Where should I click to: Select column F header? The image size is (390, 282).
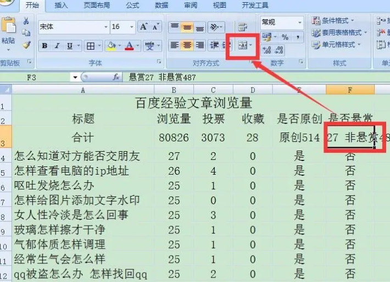350,90
